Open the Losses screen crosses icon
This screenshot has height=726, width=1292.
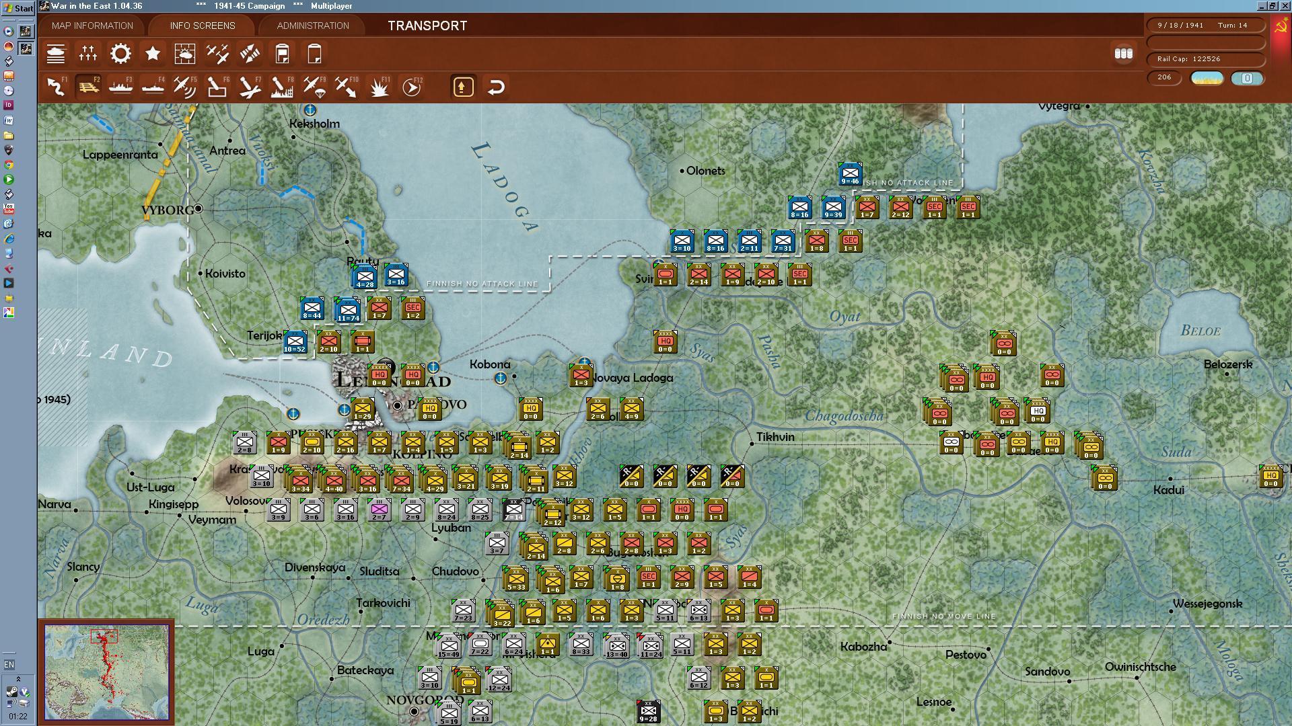pyautogui.click(x=88, y=54)
